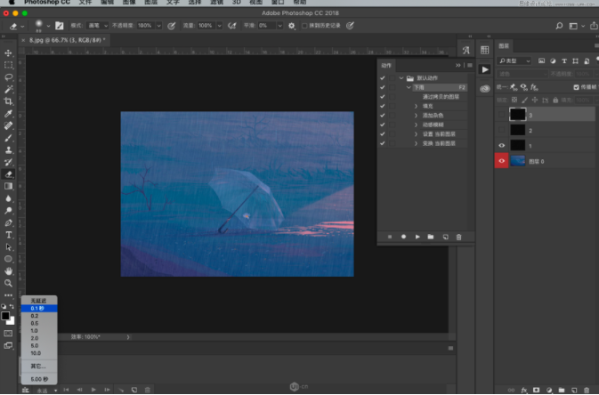
Task: Show layer 3 via its visibility box
Action: [502, 115]
